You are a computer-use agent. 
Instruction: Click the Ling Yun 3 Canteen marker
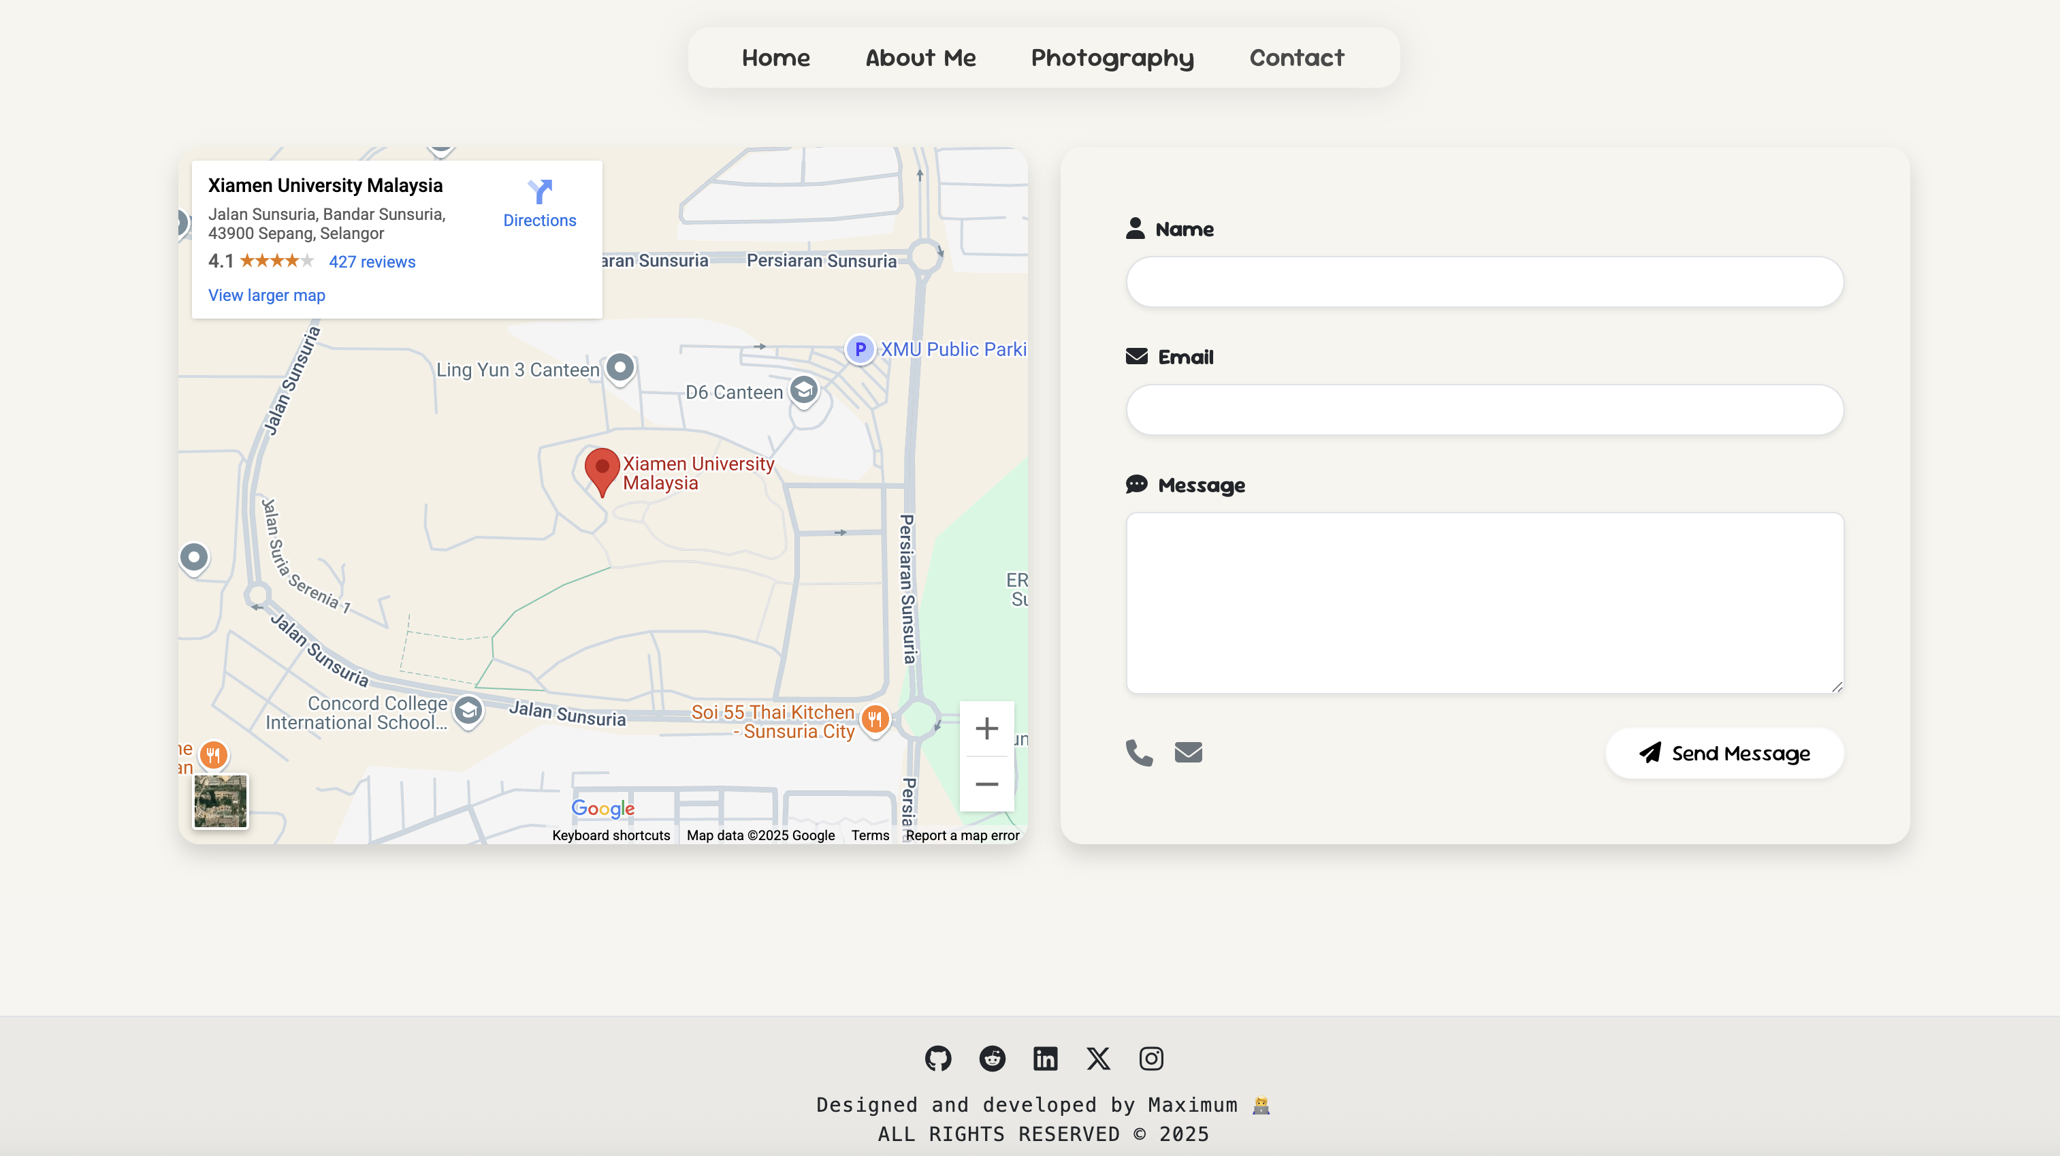[x=619, y=369]
